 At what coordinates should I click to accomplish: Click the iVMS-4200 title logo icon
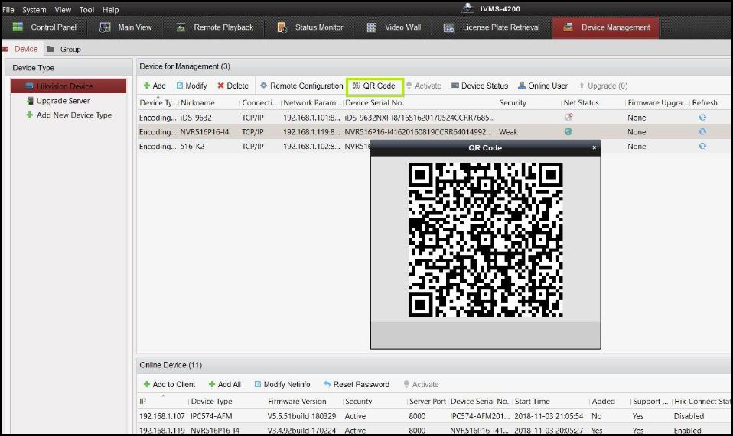click(x=467, y=8)
